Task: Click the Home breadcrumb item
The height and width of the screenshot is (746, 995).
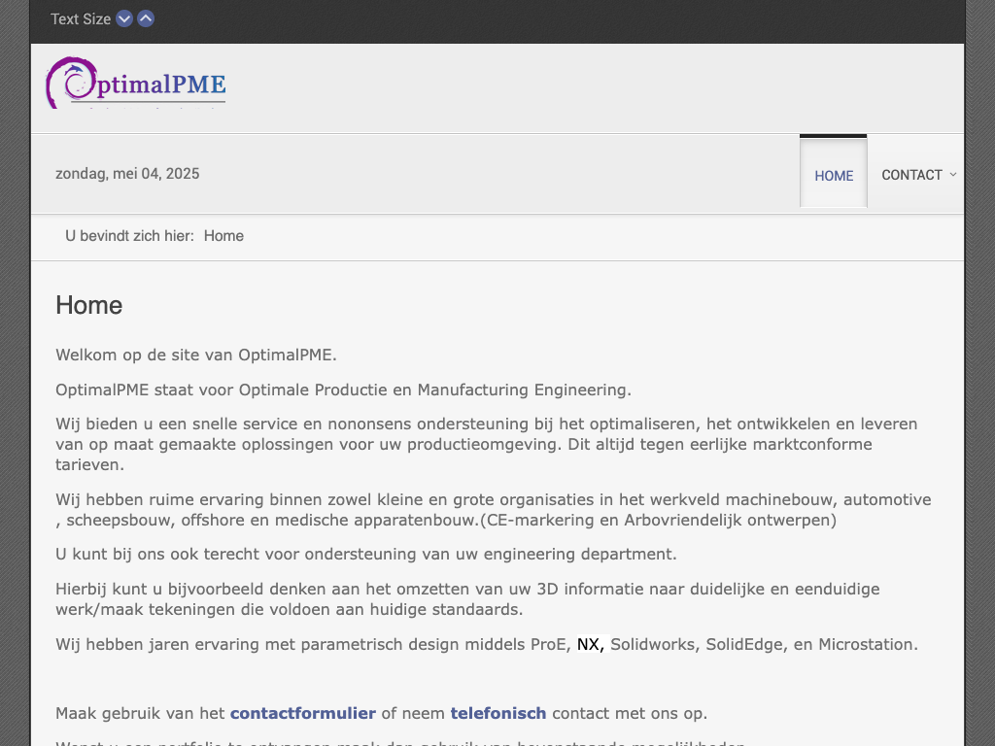Action: pos(223,236)
